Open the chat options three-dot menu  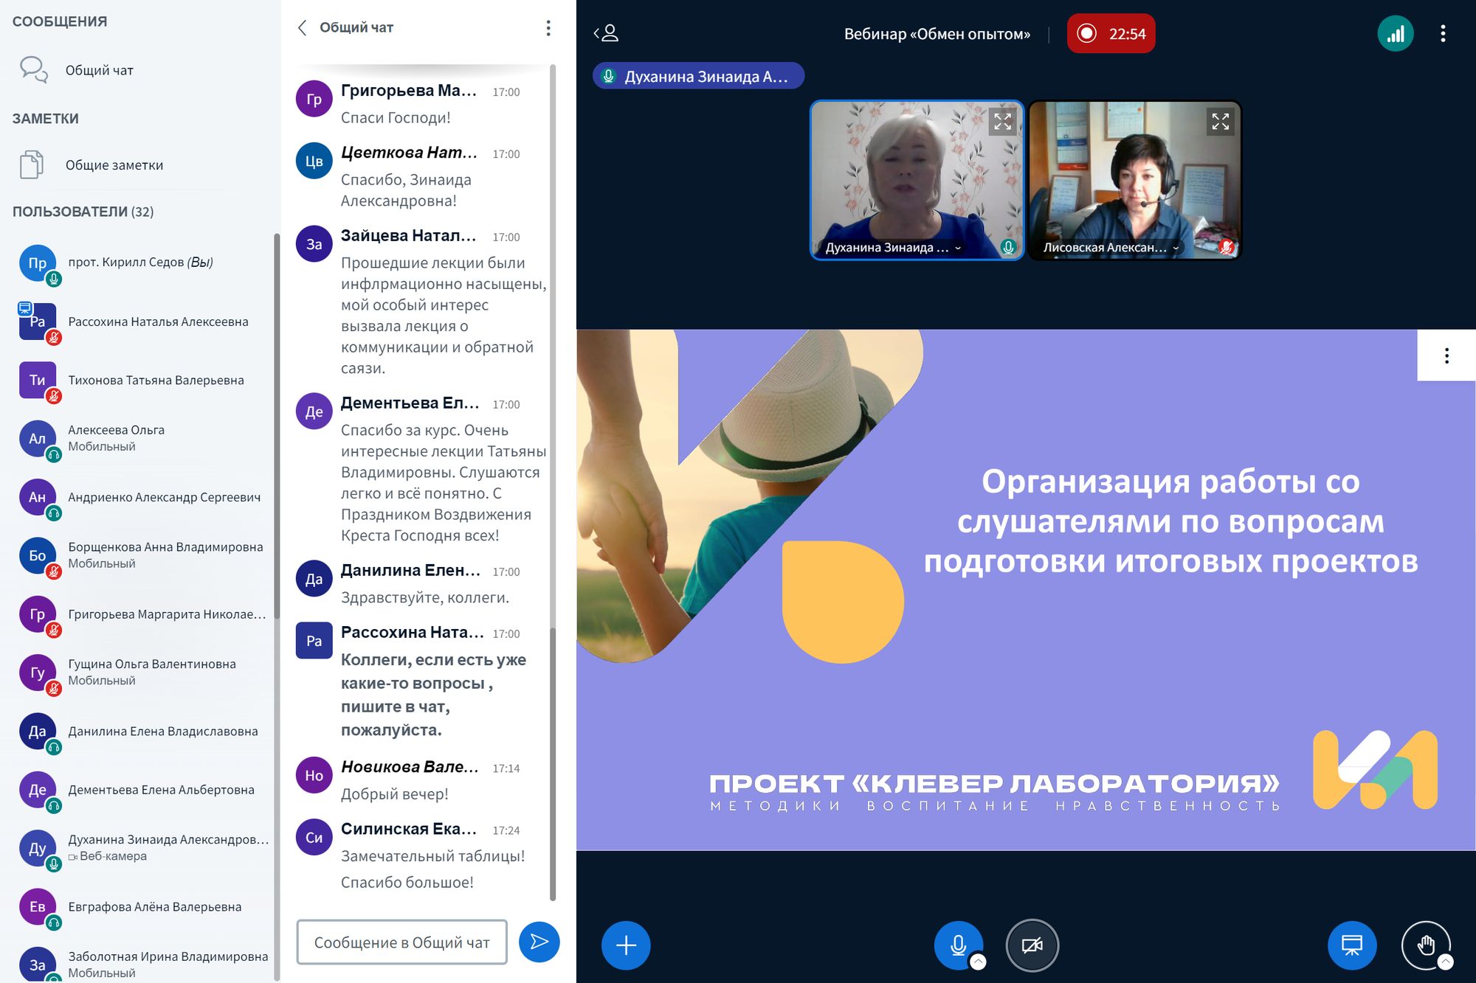click(548, 28)
